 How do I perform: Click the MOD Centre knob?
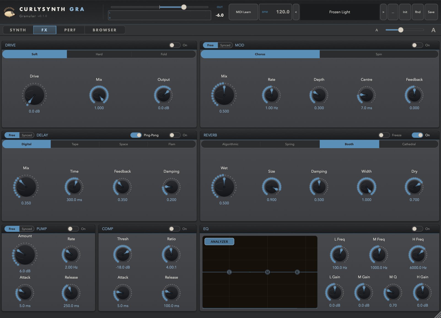367,95
